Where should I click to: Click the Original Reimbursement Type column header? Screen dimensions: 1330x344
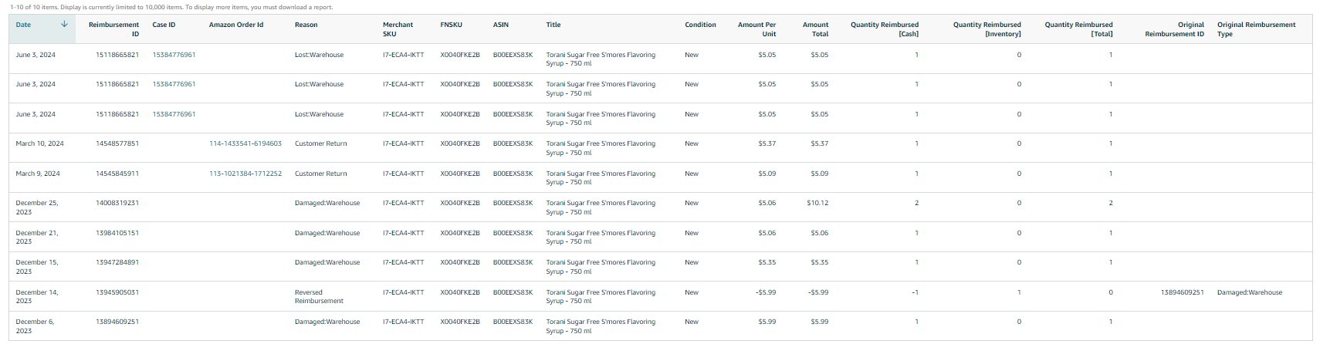[x=1256, y=29]
